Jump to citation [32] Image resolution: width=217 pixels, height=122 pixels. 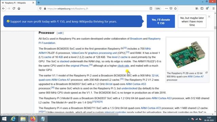[125, 48]
